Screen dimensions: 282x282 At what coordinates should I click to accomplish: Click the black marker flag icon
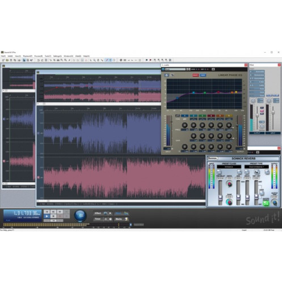146,60
